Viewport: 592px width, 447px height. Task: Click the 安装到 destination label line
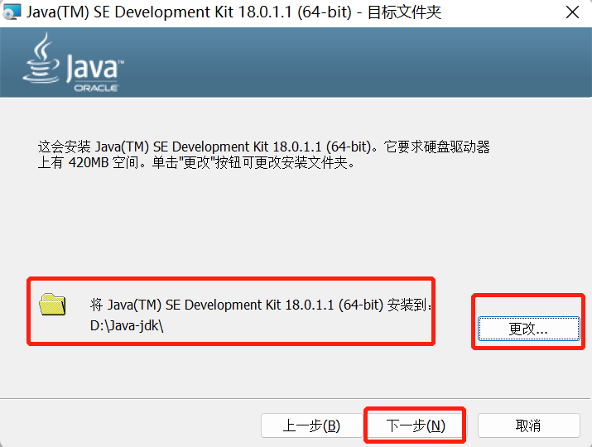click(x=261, y=305)
